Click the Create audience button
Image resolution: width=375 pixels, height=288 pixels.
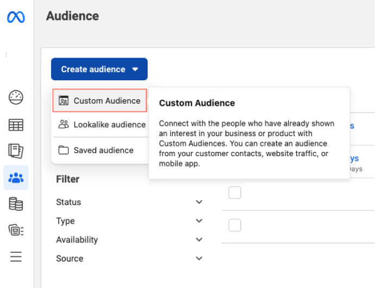(x=93, y=69)
